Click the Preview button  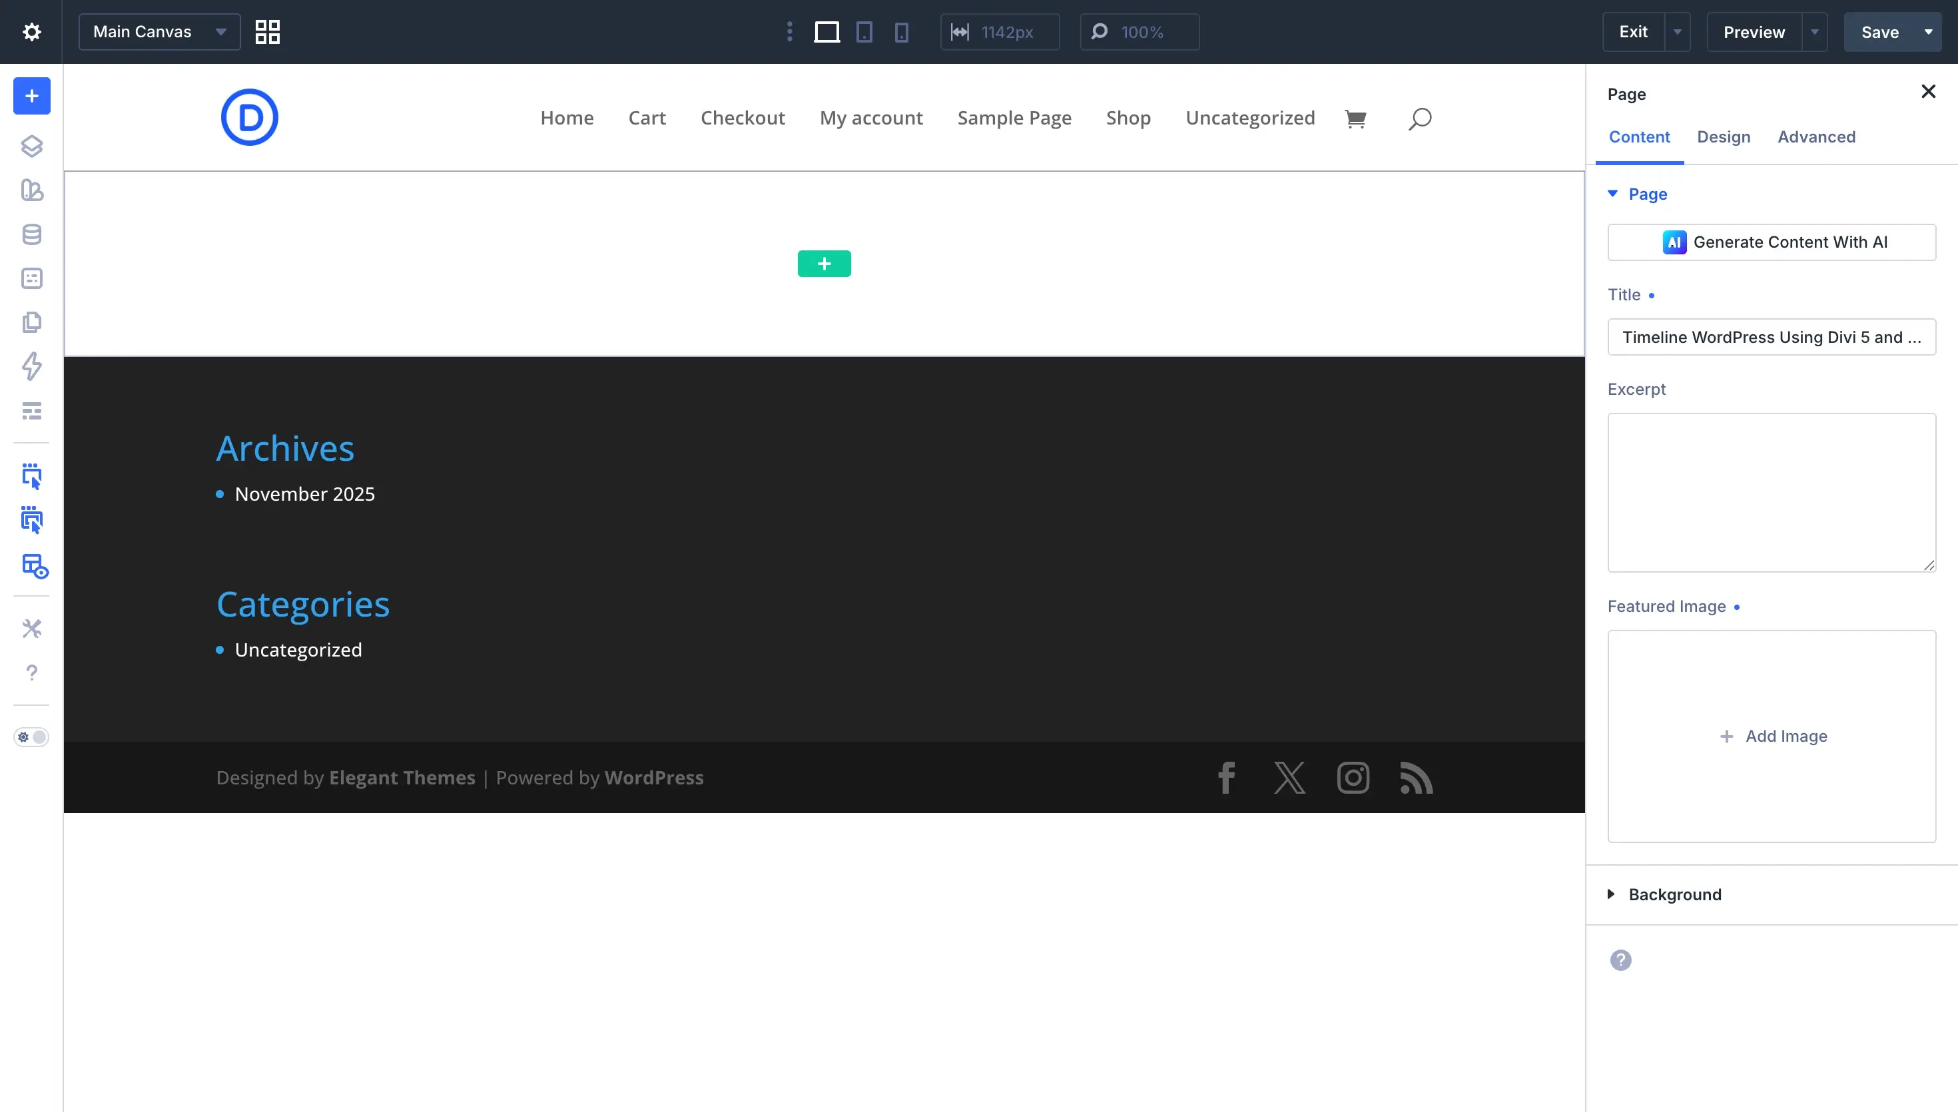pyautogui.click(x=1754, y=32)
